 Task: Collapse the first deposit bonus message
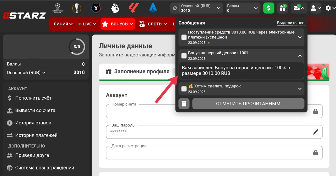[x=300, y=56]
